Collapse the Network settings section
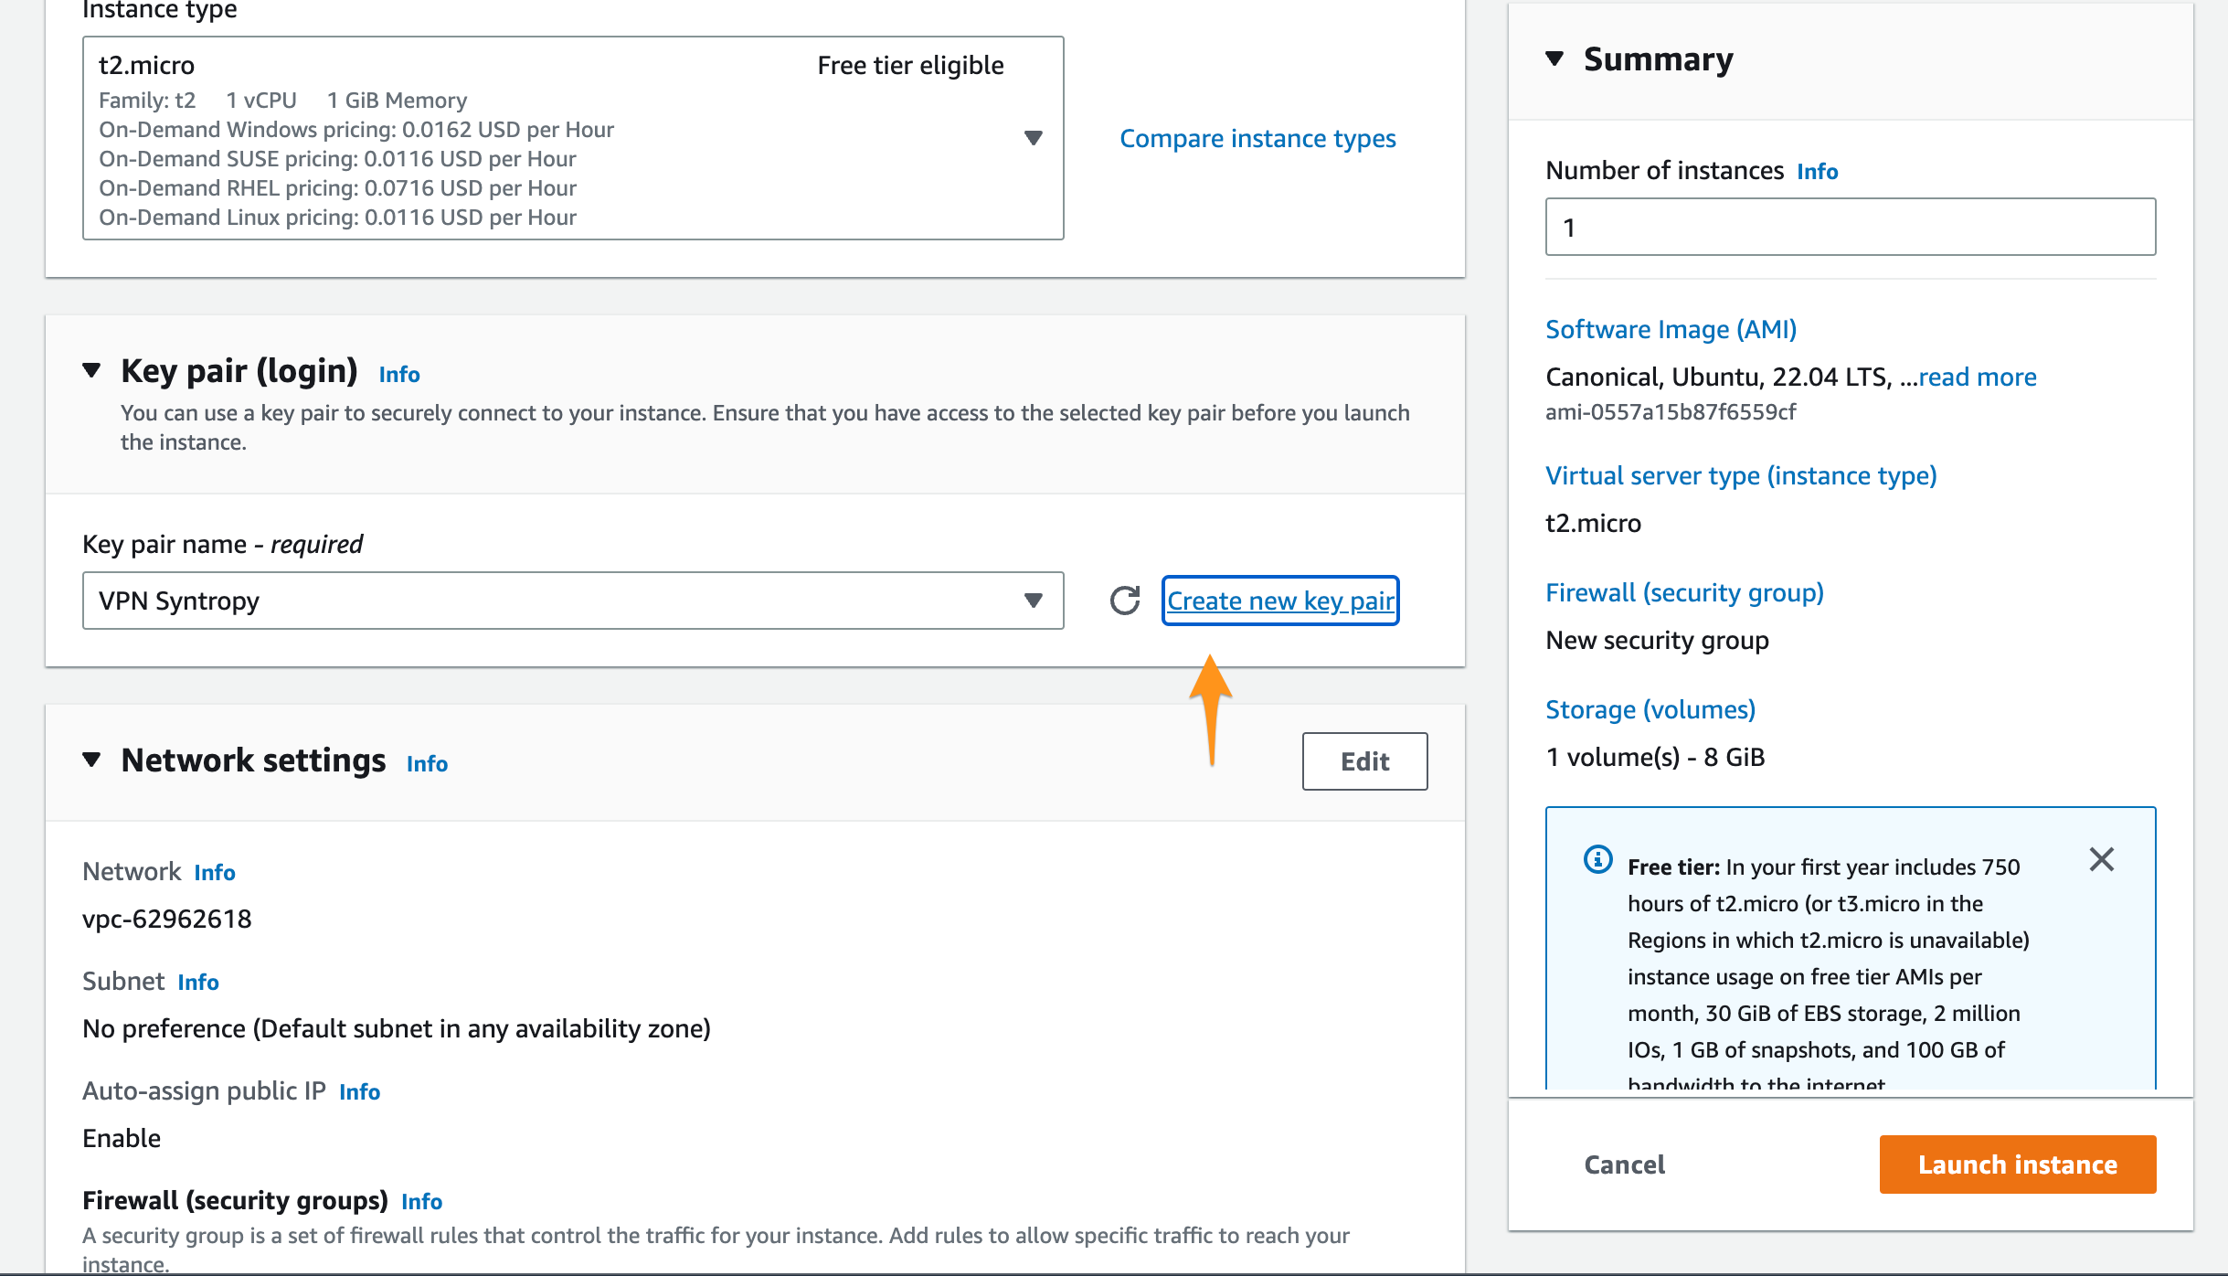The image size is (2228, 1276). coord(91,760)
